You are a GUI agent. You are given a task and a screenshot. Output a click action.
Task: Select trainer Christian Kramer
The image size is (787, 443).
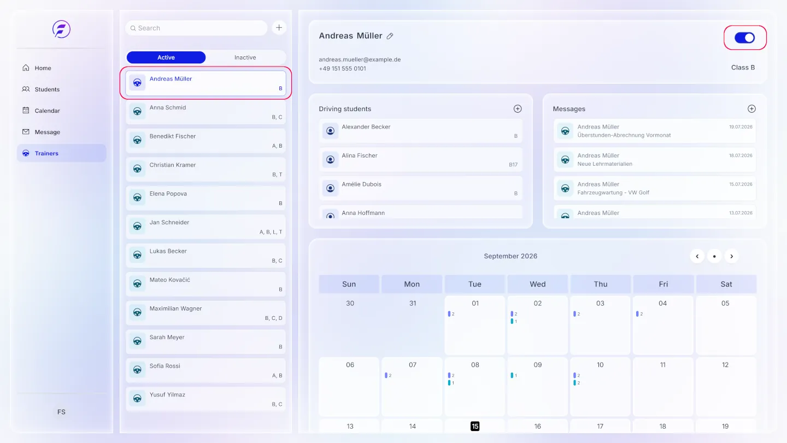[x=205, y=169]
